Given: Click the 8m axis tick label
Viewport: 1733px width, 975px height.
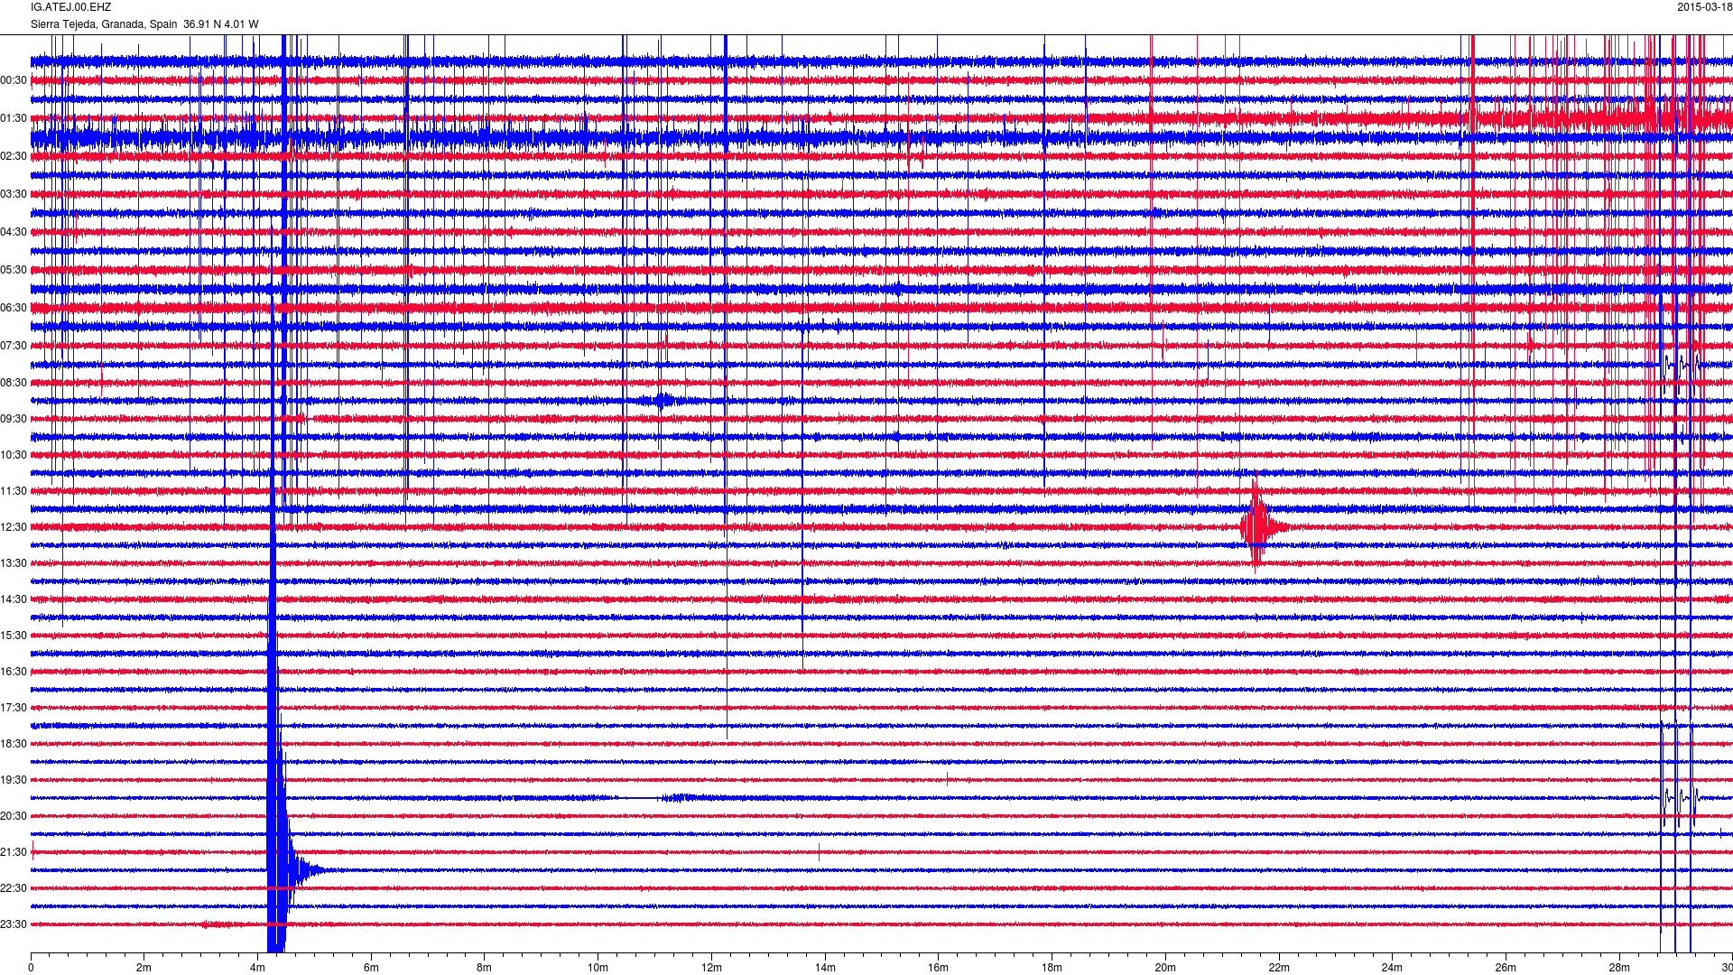Looking at the screenshot, I should tap(485, 968).
